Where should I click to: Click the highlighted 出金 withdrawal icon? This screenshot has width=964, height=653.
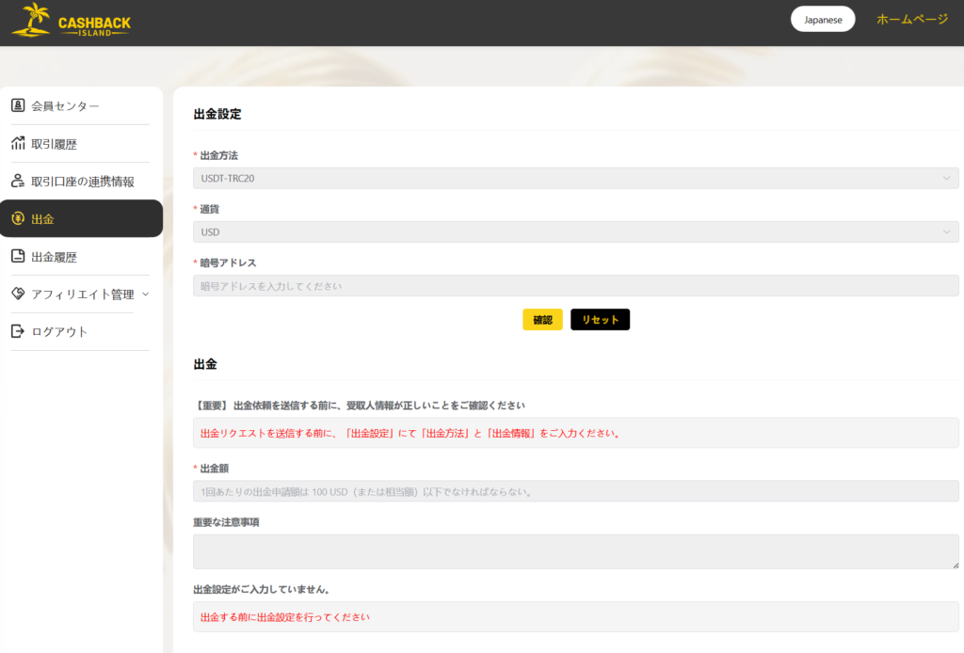pos(17,218)
